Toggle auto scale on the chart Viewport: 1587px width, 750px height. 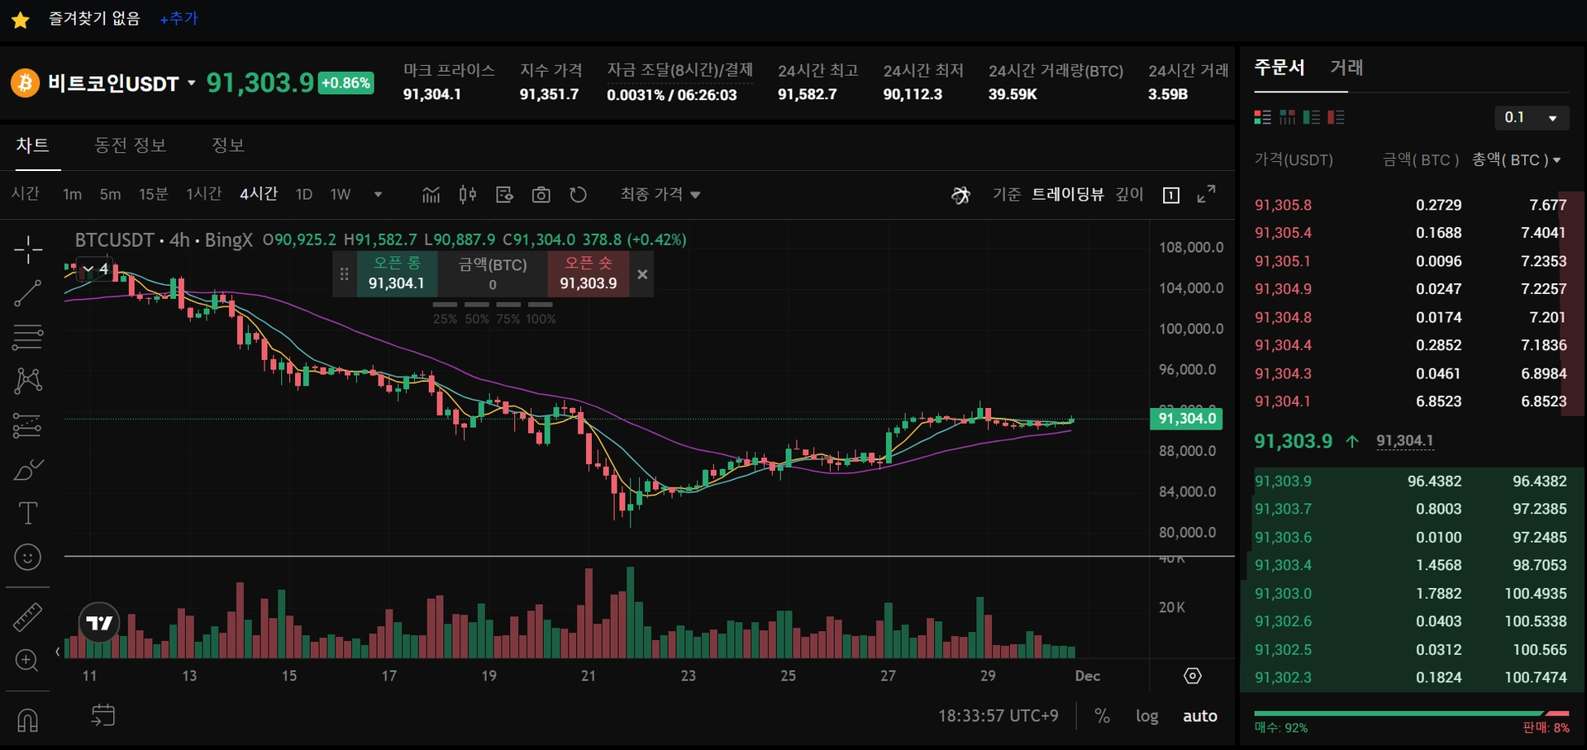point(1200,716)
